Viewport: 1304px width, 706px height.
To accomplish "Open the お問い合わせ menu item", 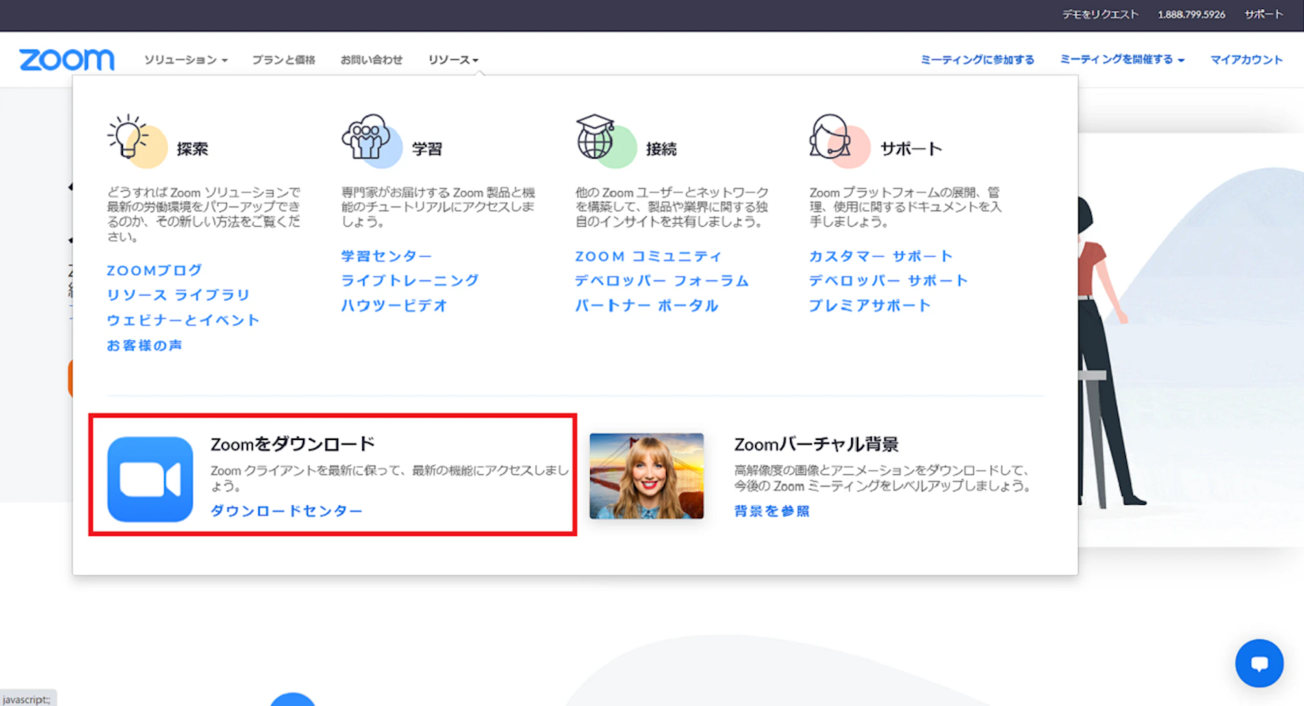I will point(371,60).
